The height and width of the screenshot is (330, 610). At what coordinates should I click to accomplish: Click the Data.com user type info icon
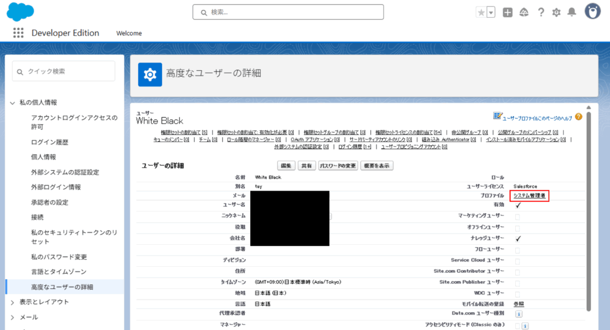(x=518, y=313)
